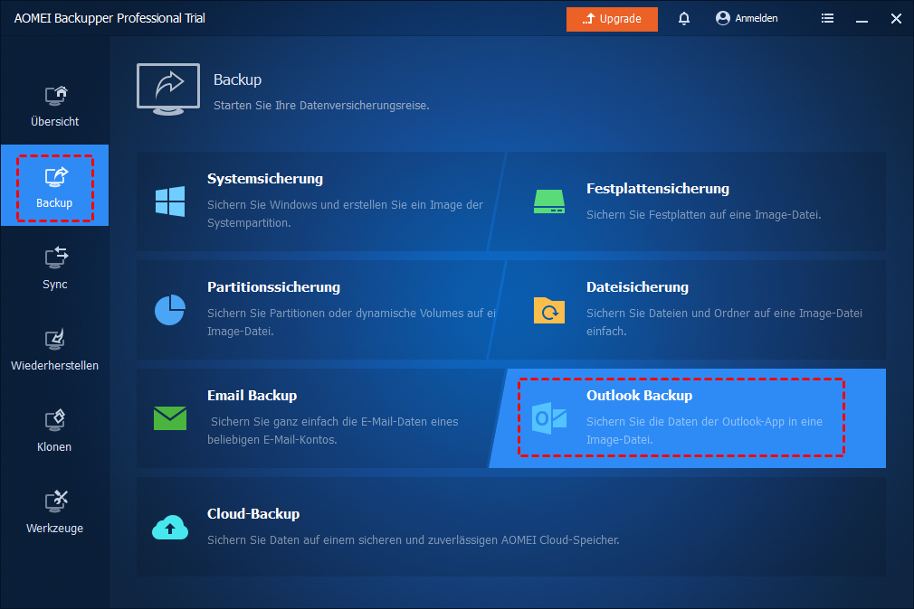Click the Werkzeuge label in sidebar
The image size is (914, 609).
(55, 529)
